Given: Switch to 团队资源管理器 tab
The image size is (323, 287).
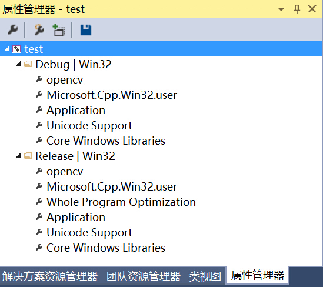Looking at the screenshot, I should coord(144,276).
